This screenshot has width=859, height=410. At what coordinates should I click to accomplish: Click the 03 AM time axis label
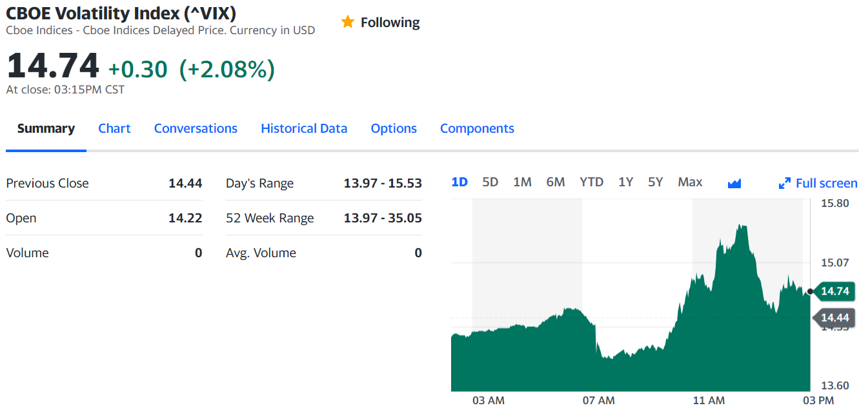point(489,400)
